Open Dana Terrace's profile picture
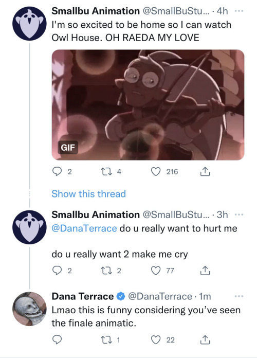 29,309
